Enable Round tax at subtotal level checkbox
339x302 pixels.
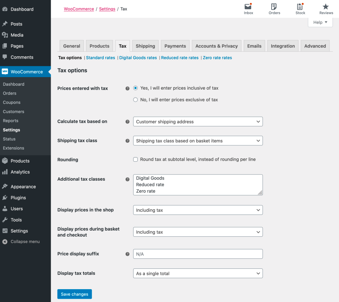[x=135, y=160]
